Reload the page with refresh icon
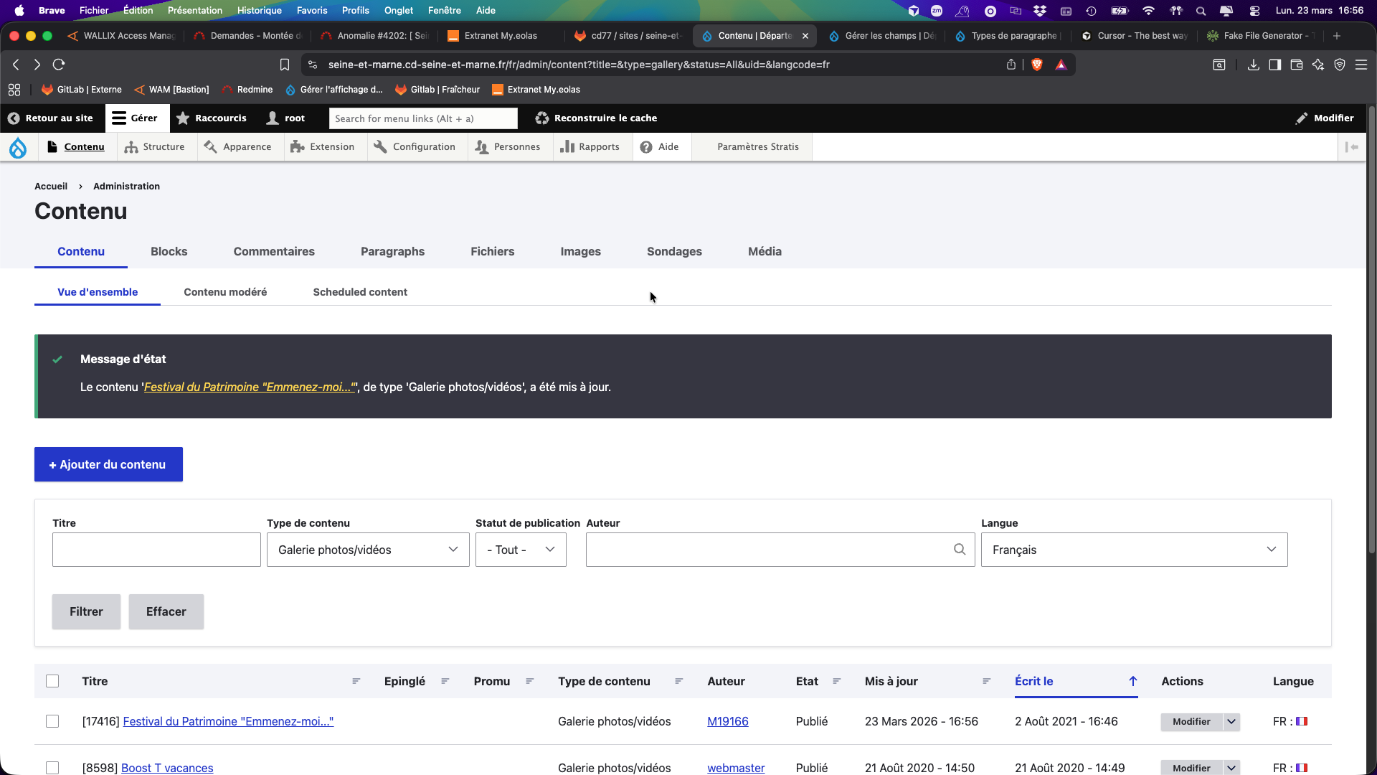The height and width of the screenshot is (775, 1377). (59, 65)
